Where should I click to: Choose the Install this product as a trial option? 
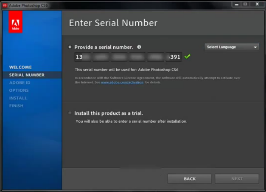click(70, 113)
